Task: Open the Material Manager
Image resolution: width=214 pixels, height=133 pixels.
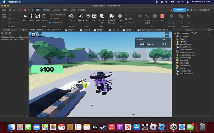Action: 112,19
